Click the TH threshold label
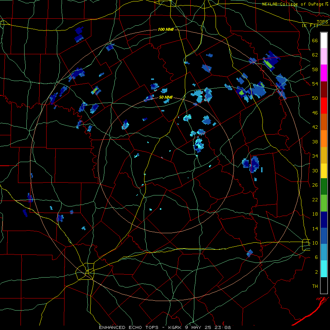 [x=315, y=286]
